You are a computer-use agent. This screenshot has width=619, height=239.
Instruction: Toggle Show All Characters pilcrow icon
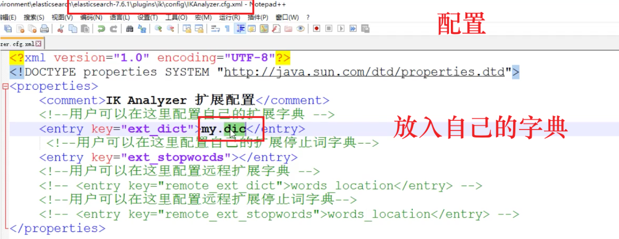pyautogui.click(x=227, y=29)
